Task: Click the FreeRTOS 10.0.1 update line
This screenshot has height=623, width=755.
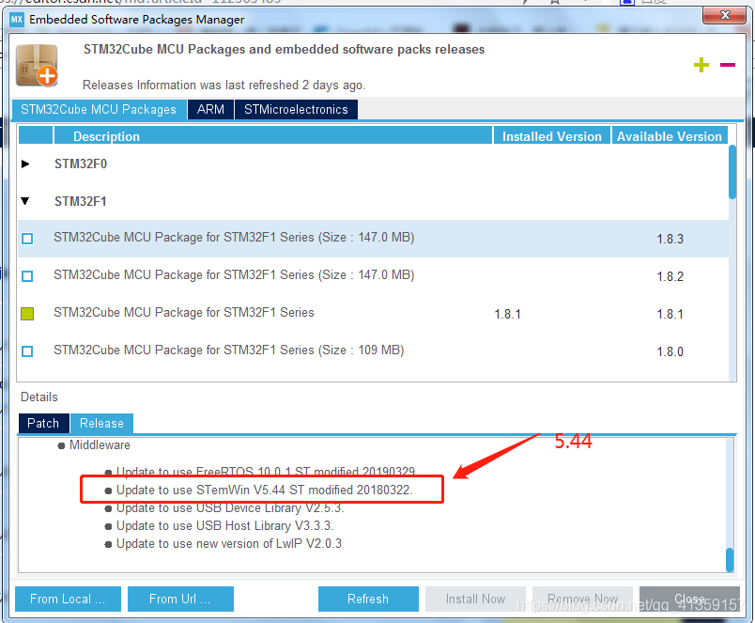Action: coord(266,471)
